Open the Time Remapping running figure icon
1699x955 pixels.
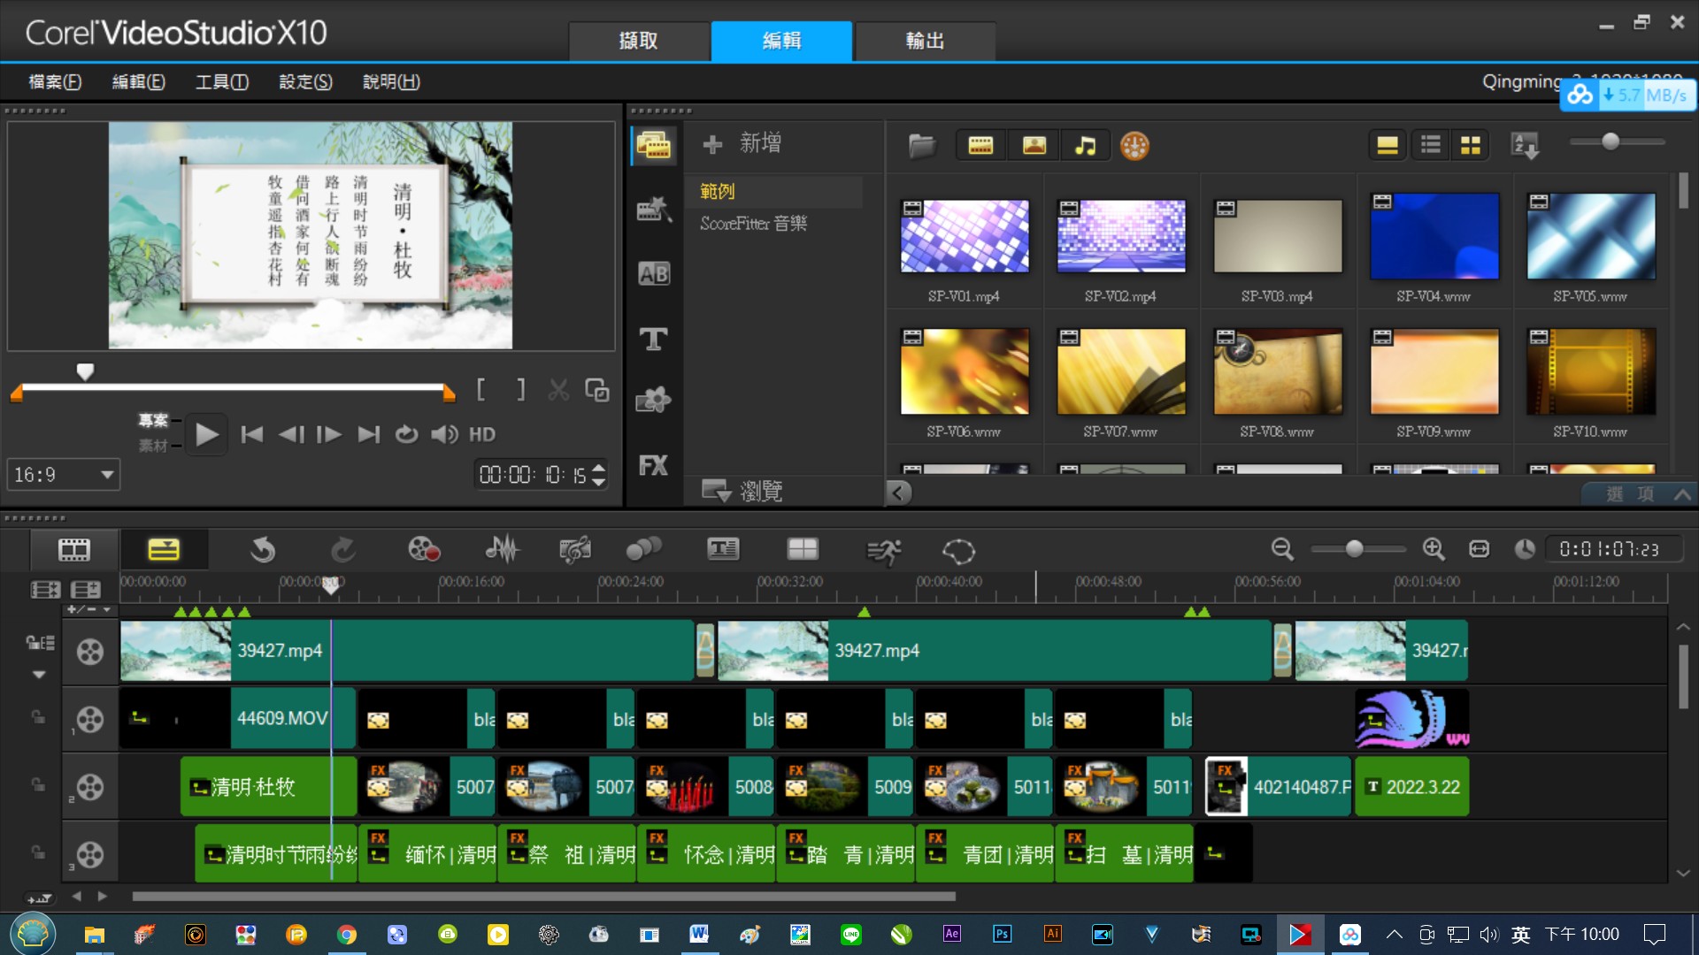pos(884,551)
